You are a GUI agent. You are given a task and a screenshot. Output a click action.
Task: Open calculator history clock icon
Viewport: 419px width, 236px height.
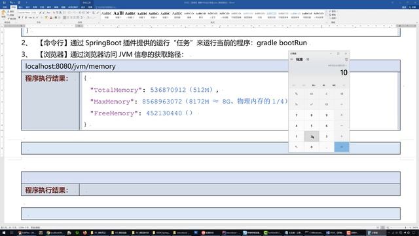click(346, 60)
